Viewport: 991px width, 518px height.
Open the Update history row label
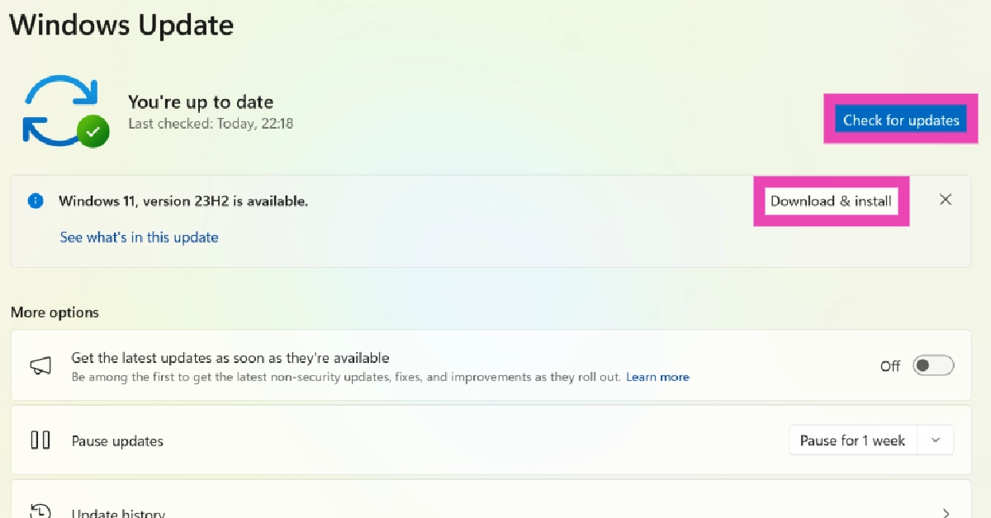(x=118, y=513)
